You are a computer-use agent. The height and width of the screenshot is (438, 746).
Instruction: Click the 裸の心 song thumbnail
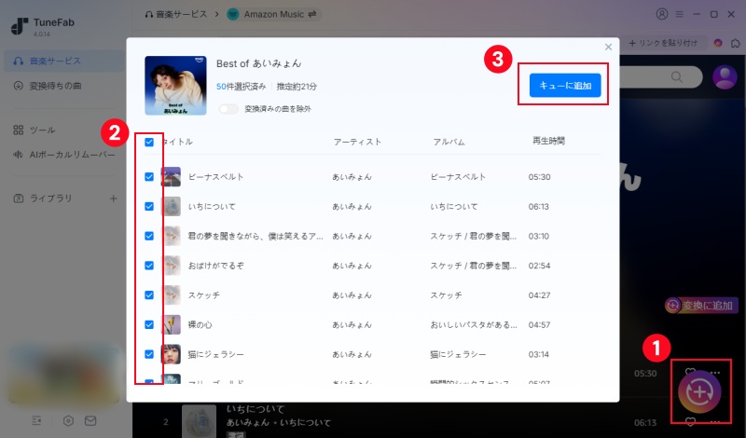171,325
